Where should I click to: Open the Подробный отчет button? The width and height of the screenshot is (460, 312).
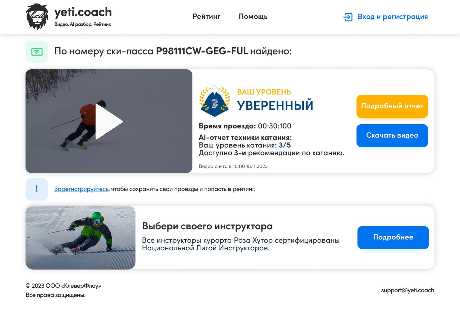click(392, 106)
